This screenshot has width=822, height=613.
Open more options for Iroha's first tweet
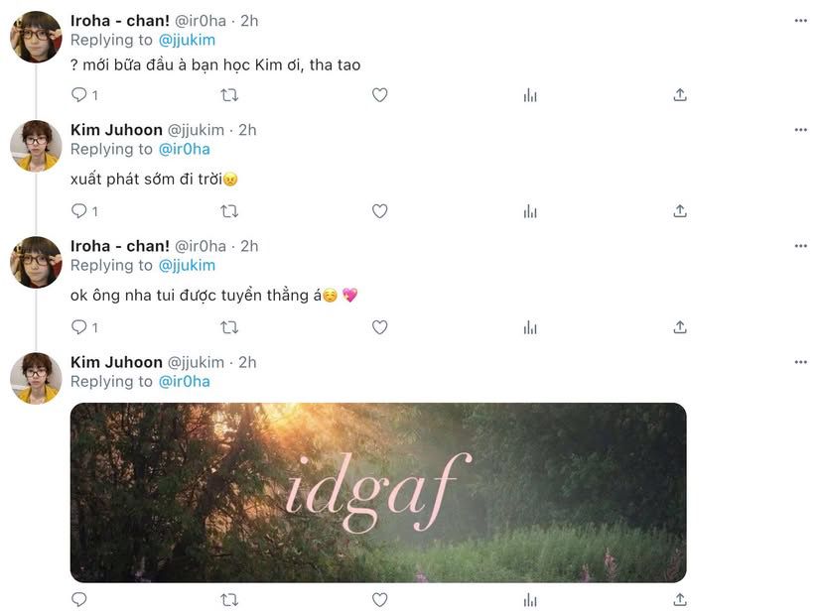click(x=800, y=21)
